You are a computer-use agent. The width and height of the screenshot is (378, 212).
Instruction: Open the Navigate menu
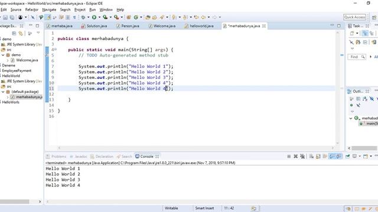pos(49,9)
